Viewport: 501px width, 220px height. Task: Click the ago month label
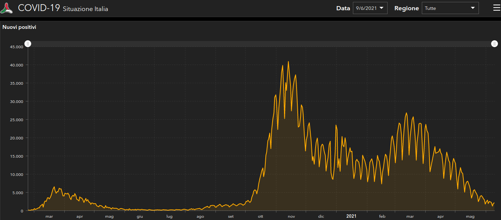coord(200,217)
